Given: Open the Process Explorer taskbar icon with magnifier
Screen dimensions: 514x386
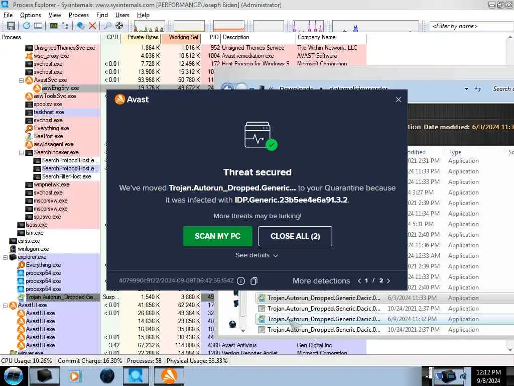Looking at the screenshot, I should pyautogui.click(x=136, y=376).
